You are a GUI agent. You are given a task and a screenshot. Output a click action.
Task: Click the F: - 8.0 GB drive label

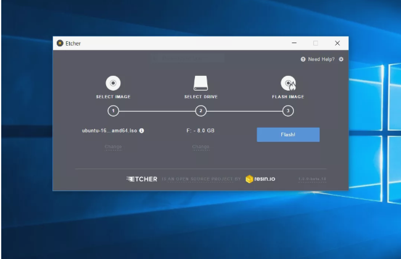pyautogui.click(x=200, y=131)
